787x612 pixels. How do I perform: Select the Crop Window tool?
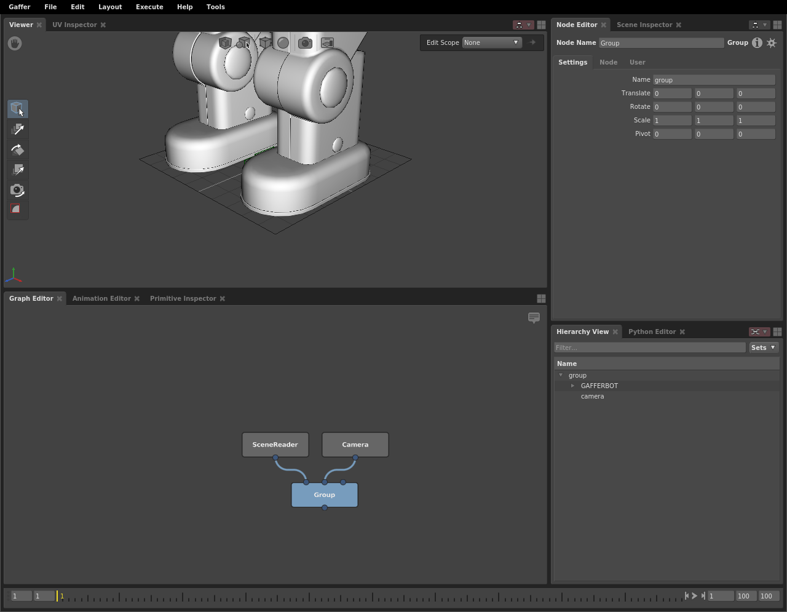pyautogui.click(x=17, y=210)
